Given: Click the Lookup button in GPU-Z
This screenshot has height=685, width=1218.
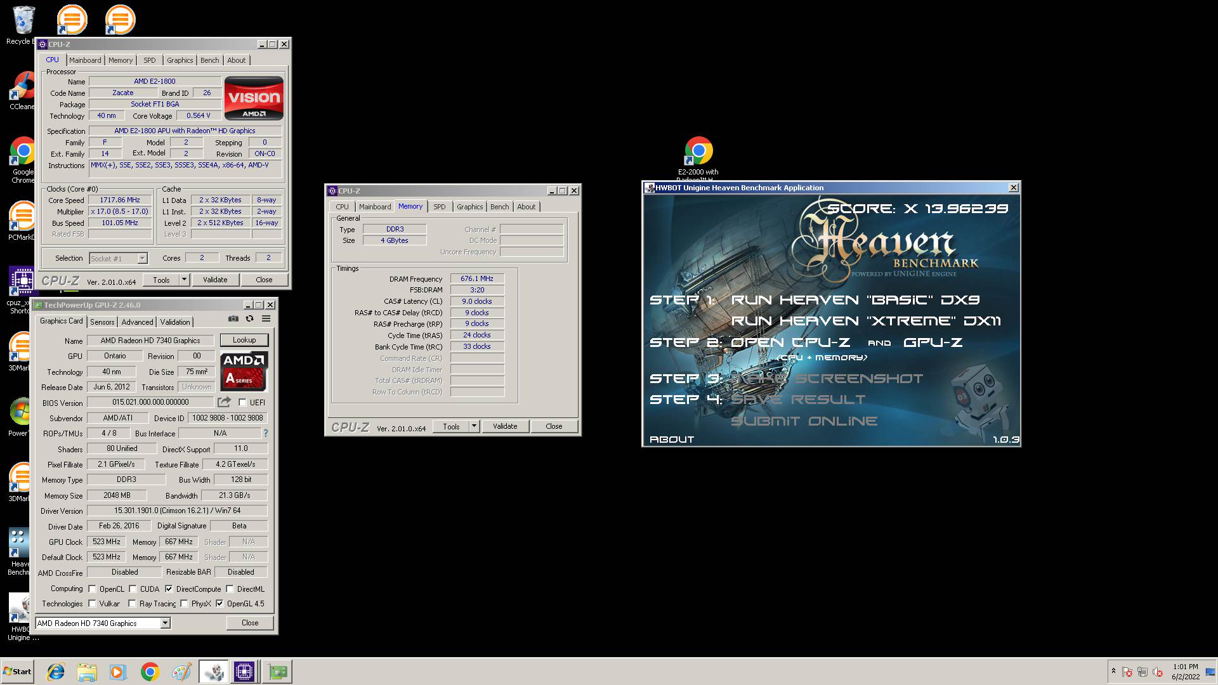Looking at the screenshot, I should tap(244, 340).
